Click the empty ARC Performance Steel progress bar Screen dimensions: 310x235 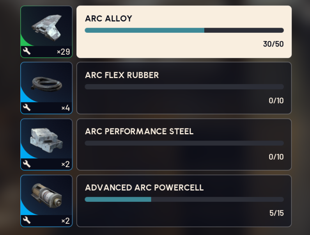184,143
